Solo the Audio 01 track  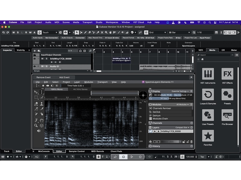pyautogui.click(x=46, y=66)
